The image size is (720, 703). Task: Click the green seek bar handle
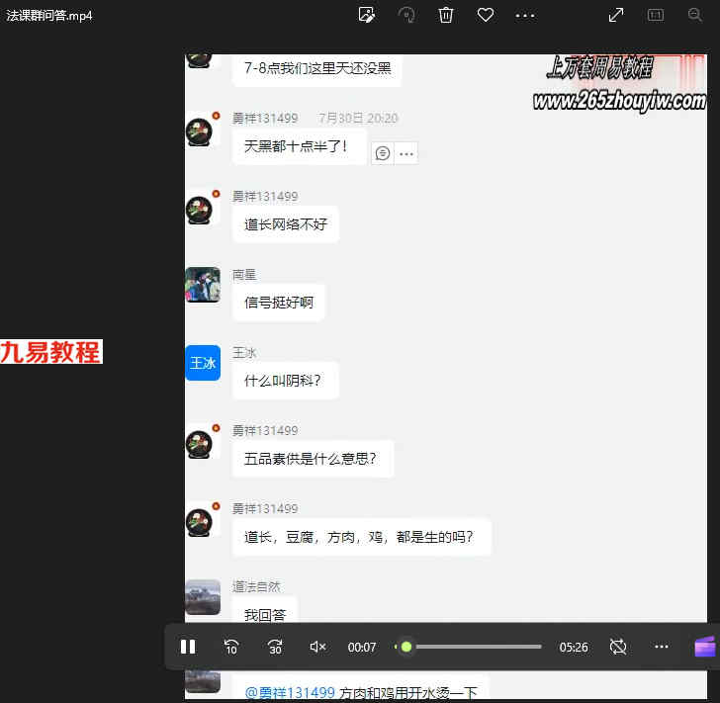coord(405,647)
